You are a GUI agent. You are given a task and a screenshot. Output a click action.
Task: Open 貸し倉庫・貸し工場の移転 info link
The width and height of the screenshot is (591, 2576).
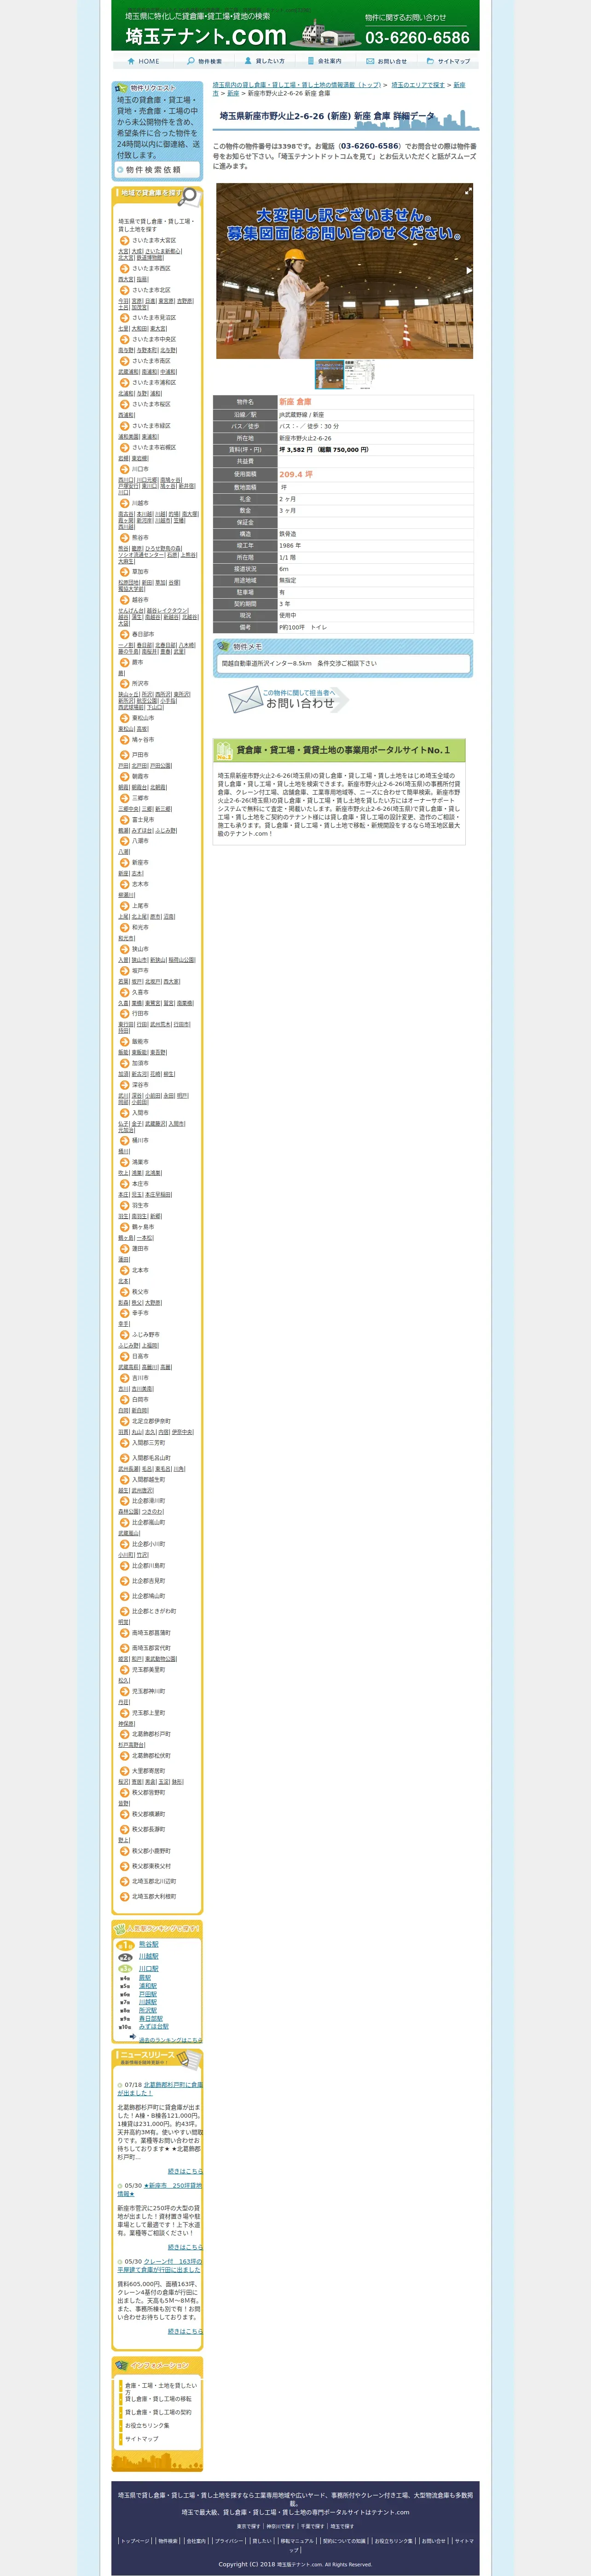coord(158,2399)
